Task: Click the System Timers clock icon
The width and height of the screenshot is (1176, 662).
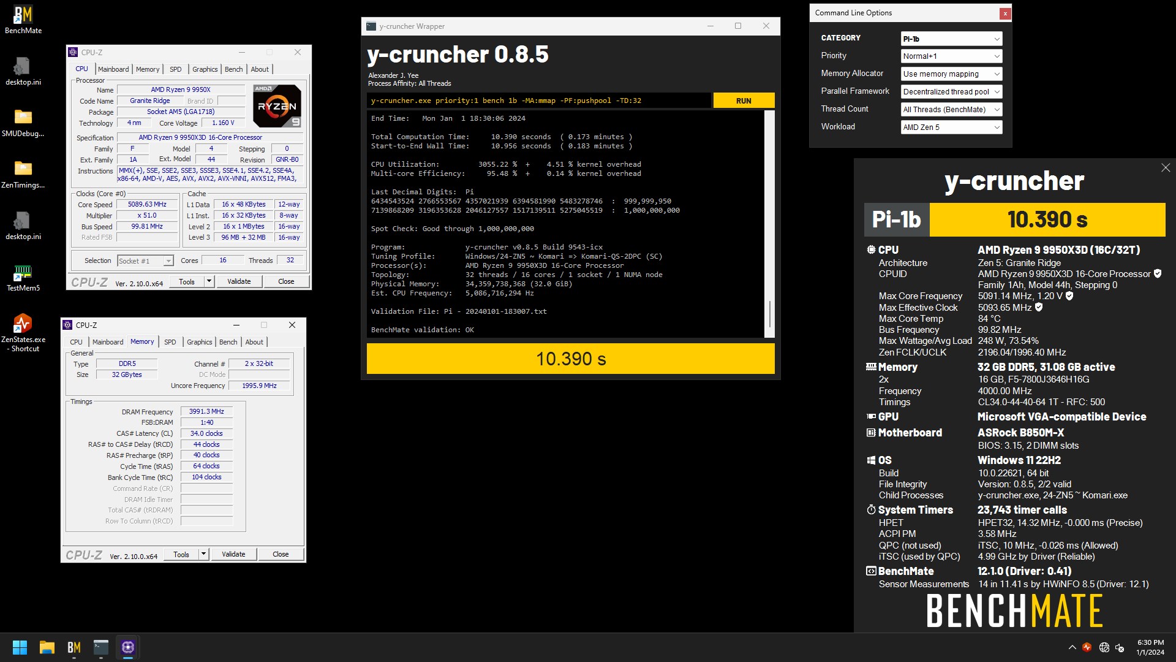Action: [871, 510]
